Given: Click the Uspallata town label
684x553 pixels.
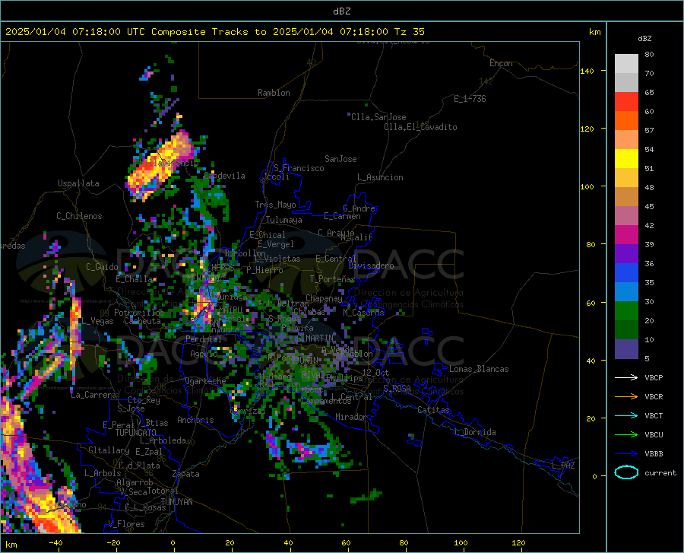Looking at the screenshot, I should [78, 183].
